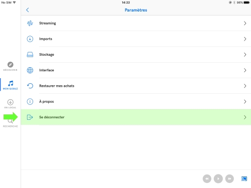Tap the Restaurer mes achats refresh icon
The image size is (251, 188).
pos(30,86)
